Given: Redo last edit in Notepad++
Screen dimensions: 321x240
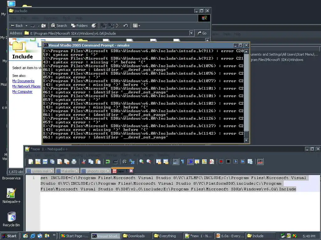Looking at the screenshot, I should [115, 162].
